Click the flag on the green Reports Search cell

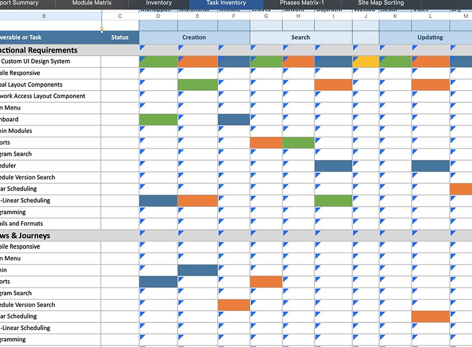pos(284,140)
